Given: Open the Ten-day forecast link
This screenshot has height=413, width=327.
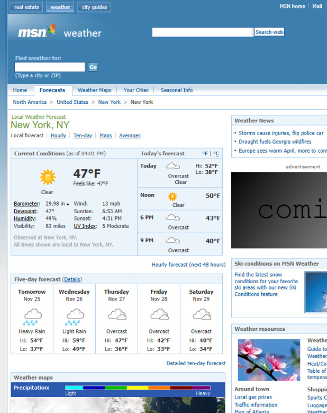Looking at the screenshot, I should [83, 136].
